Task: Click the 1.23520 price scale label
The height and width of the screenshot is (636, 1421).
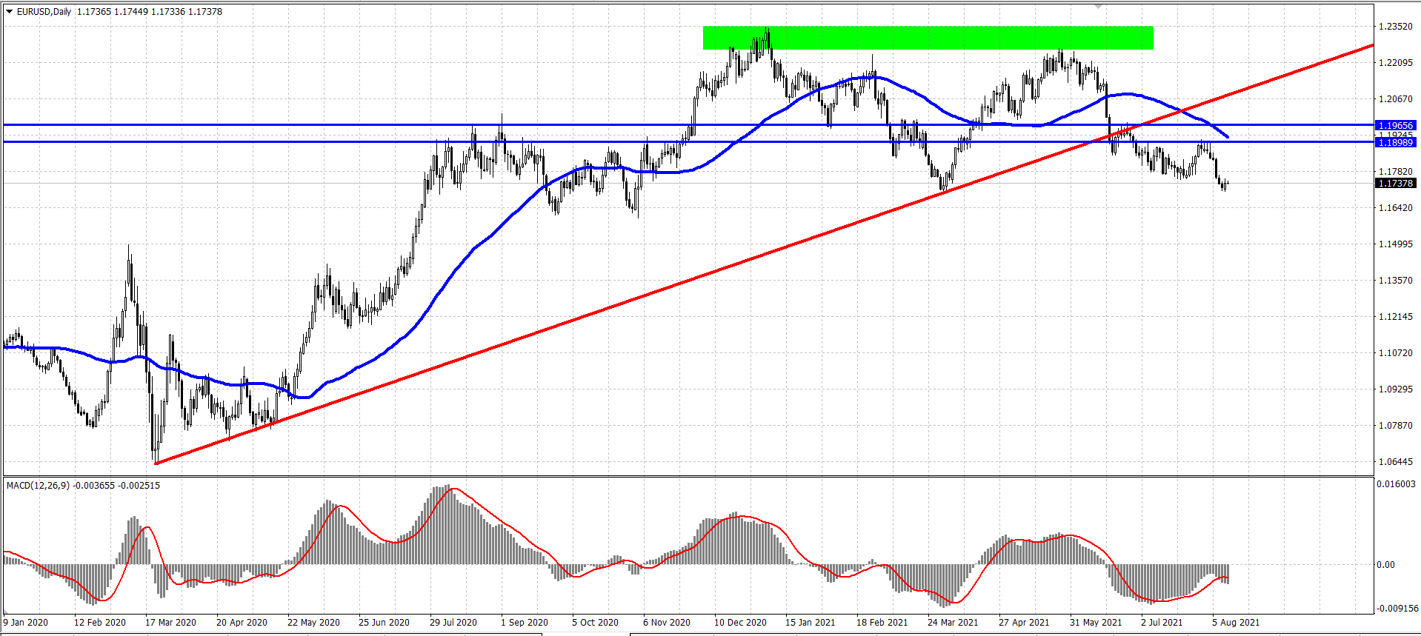Action: [1395, 27]
